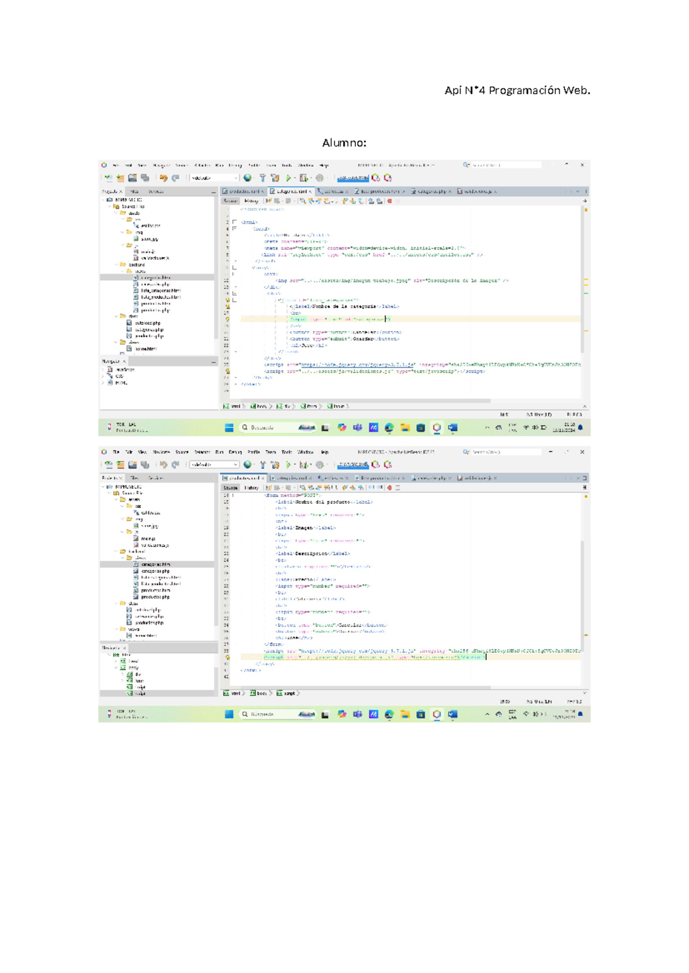Click History button in first screenshot editor
This screenshot has height=973, width=689.
click(251, 201)
